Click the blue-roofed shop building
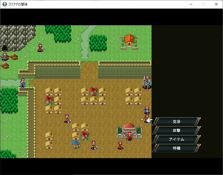The height and width of the screenshot is (175, 223). [76, 145]
